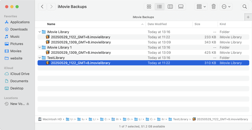Collapse the iMovie Library 1 folder

coord(40,48)
